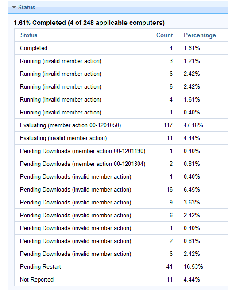The width and height of the screenshot is (228, 290).
Task: Click count 4 in Completed row
Action: (171, 48)
